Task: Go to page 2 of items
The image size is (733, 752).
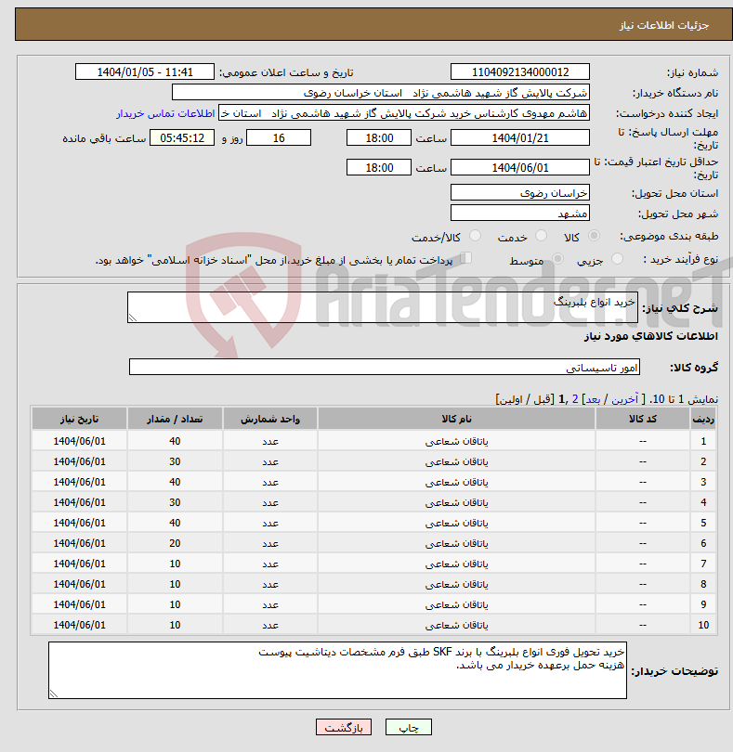Action: 574,399
